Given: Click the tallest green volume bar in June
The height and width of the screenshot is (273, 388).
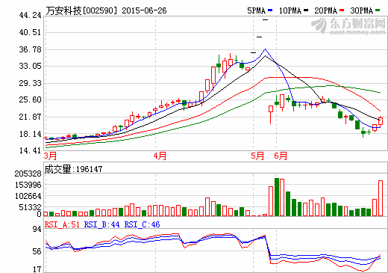Looking at the screenshot, I should 277,197.
